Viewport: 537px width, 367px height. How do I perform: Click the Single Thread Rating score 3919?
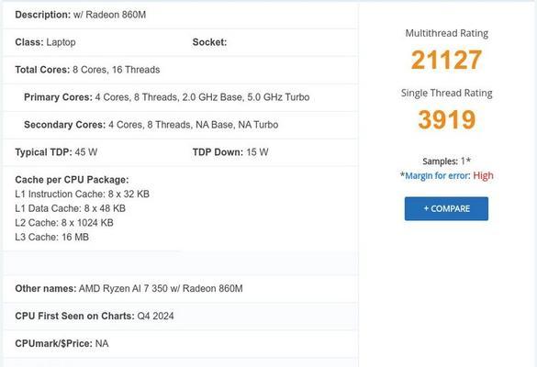coord(447,119)
